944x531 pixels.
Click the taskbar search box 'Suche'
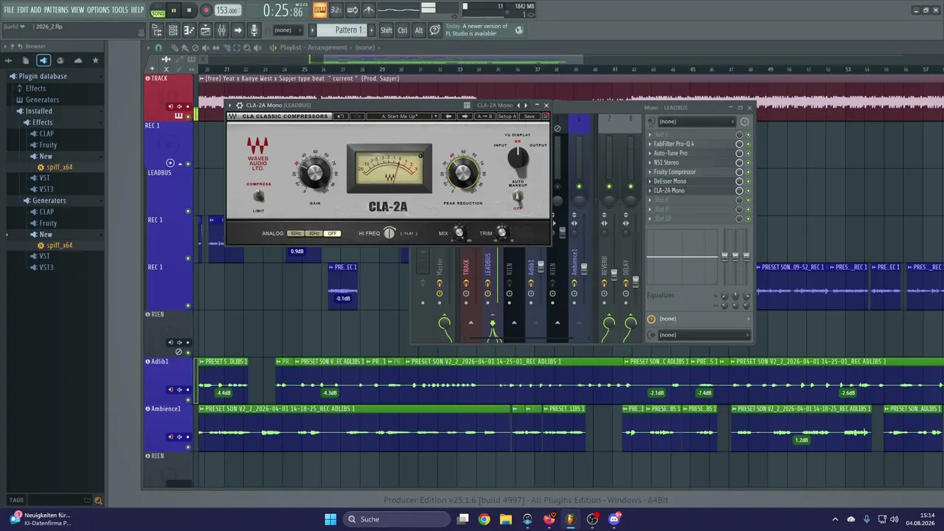398,519
